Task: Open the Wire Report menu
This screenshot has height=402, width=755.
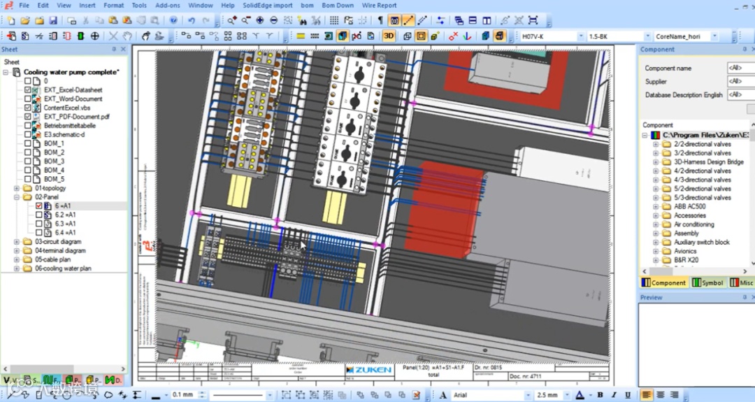Action: point(379,6)
